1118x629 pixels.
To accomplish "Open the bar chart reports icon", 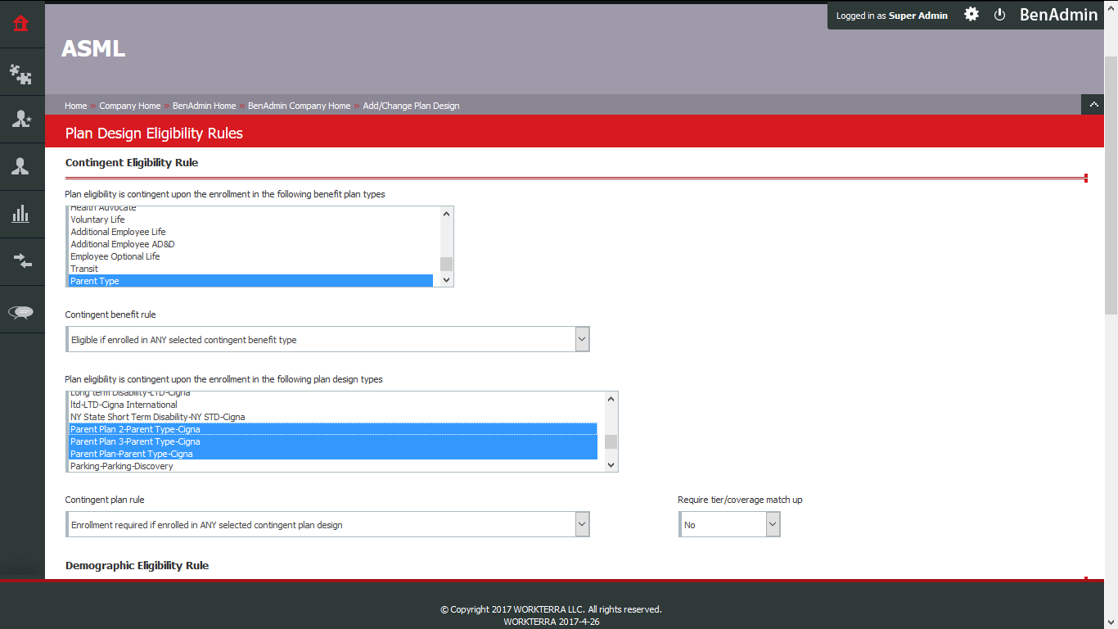I will click(x=21, y=215).
